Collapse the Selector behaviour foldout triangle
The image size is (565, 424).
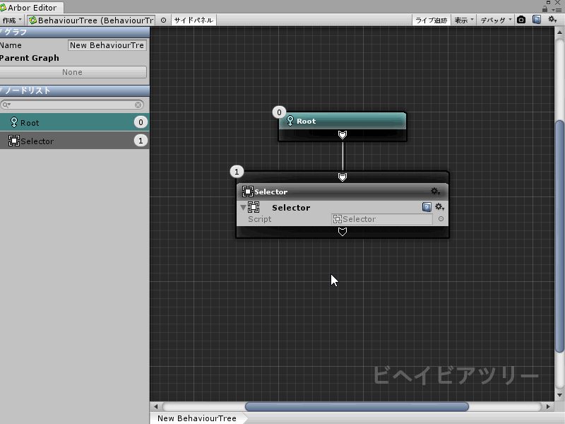pyautogui.click(x=244, y=208)
